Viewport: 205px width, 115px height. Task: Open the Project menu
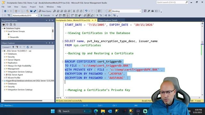pos(33,7)
